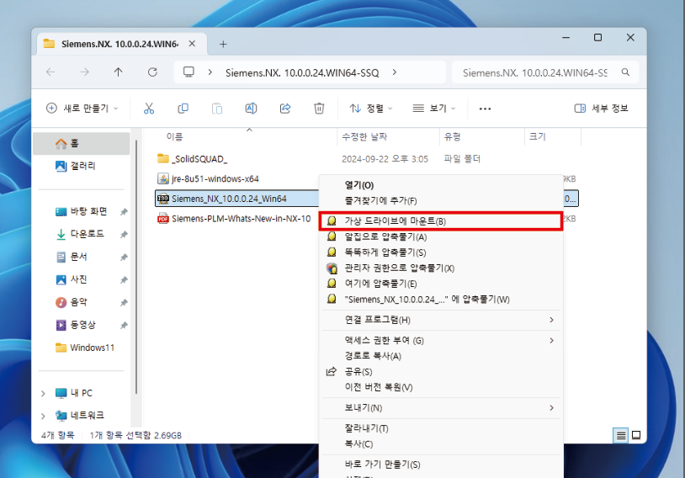
Task: Refresh the current folder
Action: (152, 72)
